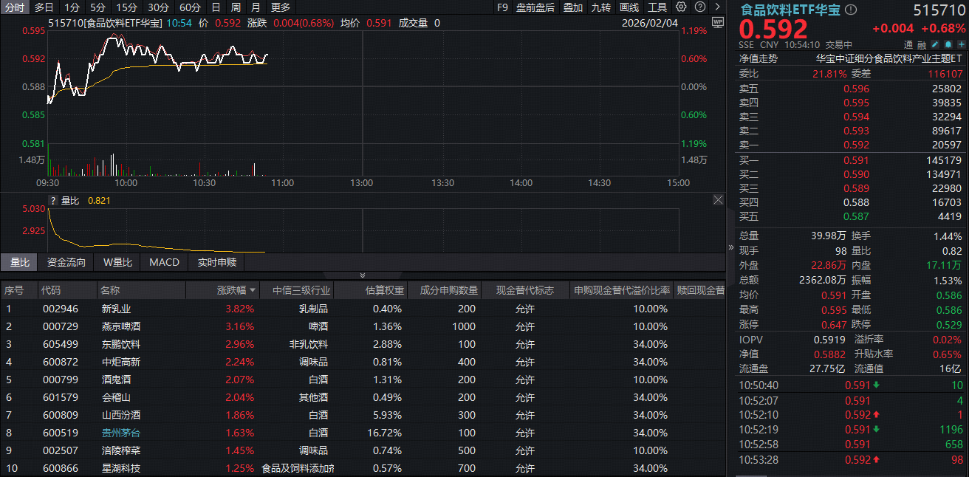
Task: Close the 量比 indicator sub-chart
Action: pos(717,200)
